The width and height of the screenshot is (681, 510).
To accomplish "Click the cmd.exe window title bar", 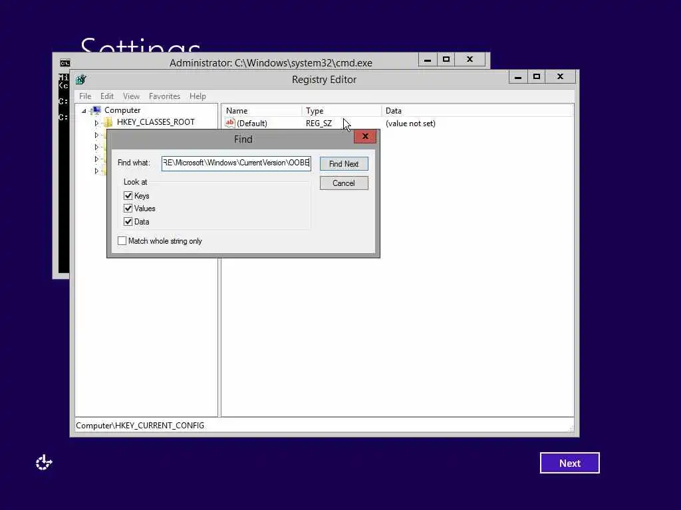I will [x=271, y=63].
